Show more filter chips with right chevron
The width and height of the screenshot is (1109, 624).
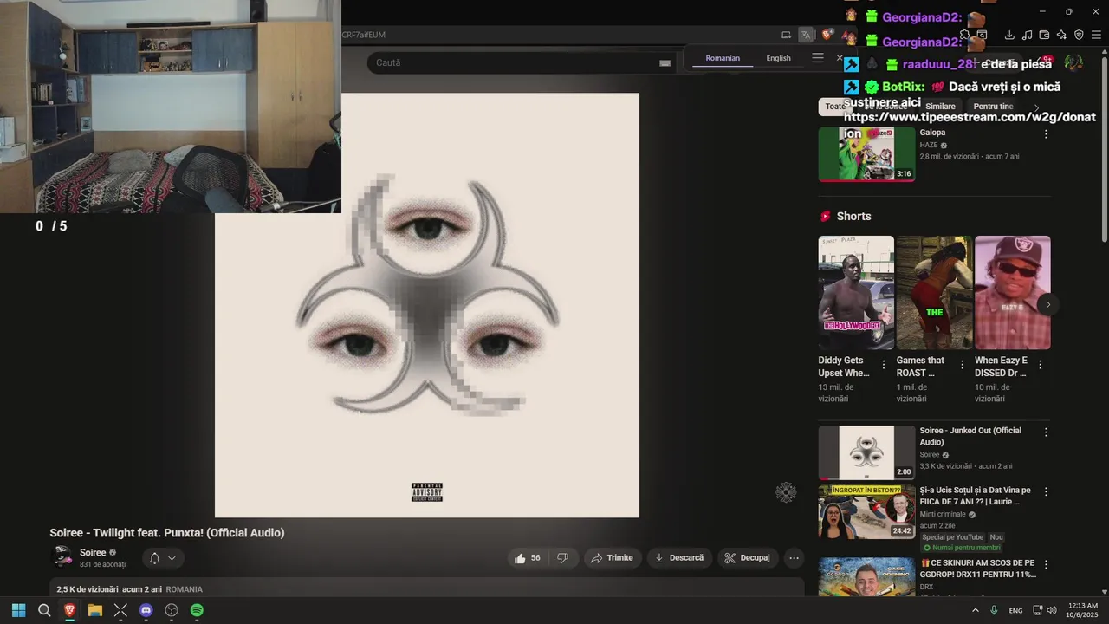pos(1037,107)
